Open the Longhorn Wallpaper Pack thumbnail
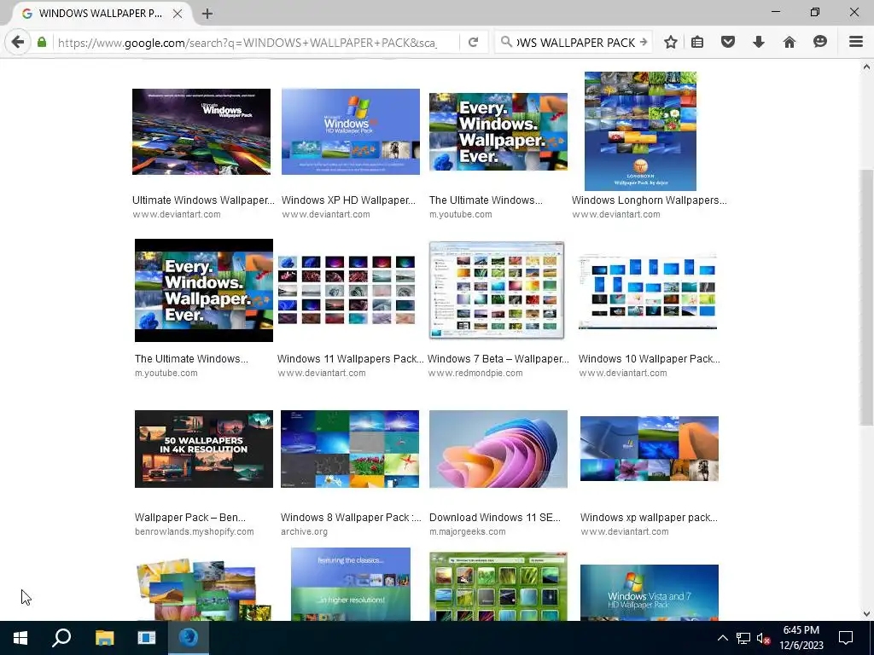The height and width of the screenshot is (655, 874). 640,130
